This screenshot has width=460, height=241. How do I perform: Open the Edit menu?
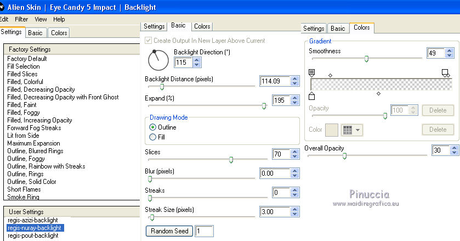tap(4, 19)
